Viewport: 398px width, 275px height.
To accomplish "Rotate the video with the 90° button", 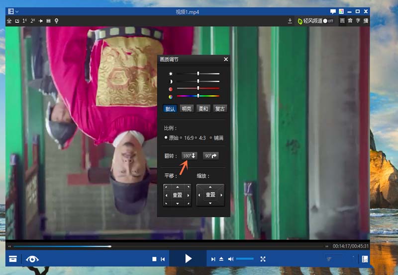I will 210,156.
